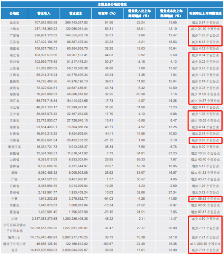
Task: Click 增加 42.40 个百分点 for 山西省
Action: [205, 160]
